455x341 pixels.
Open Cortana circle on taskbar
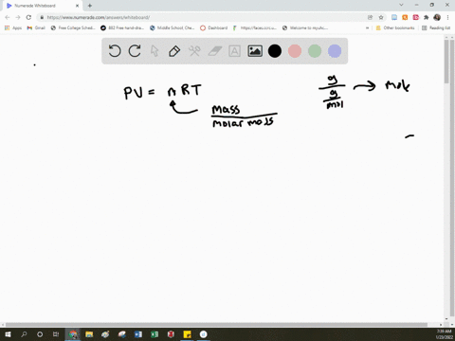coord(40,334)
